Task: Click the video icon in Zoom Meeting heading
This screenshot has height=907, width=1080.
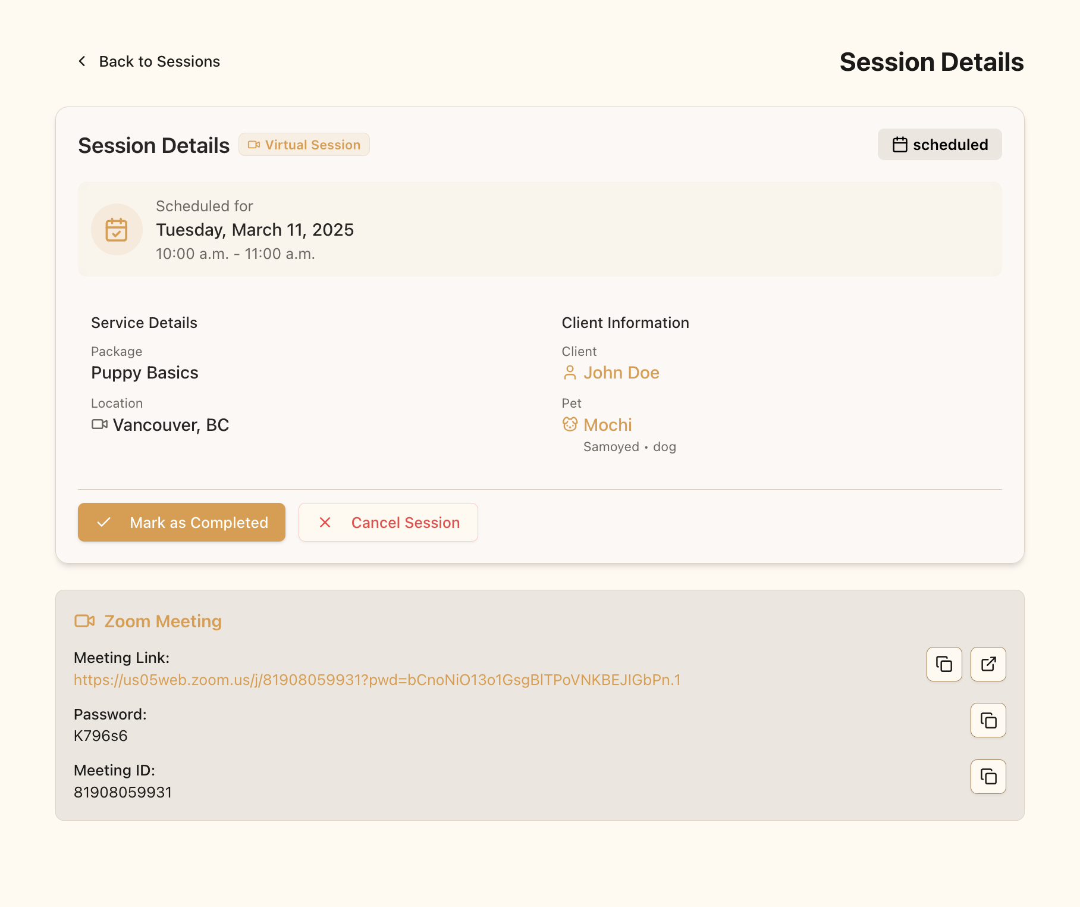Action: 84,621
